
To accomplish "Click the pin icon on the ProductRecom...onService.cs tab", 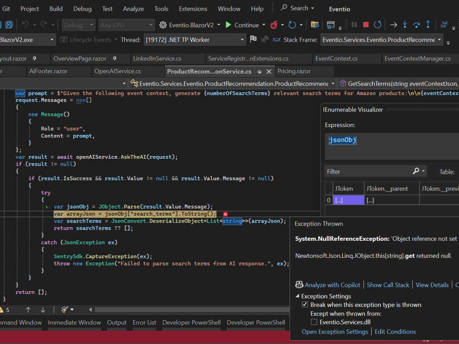I will pos(259,72).
